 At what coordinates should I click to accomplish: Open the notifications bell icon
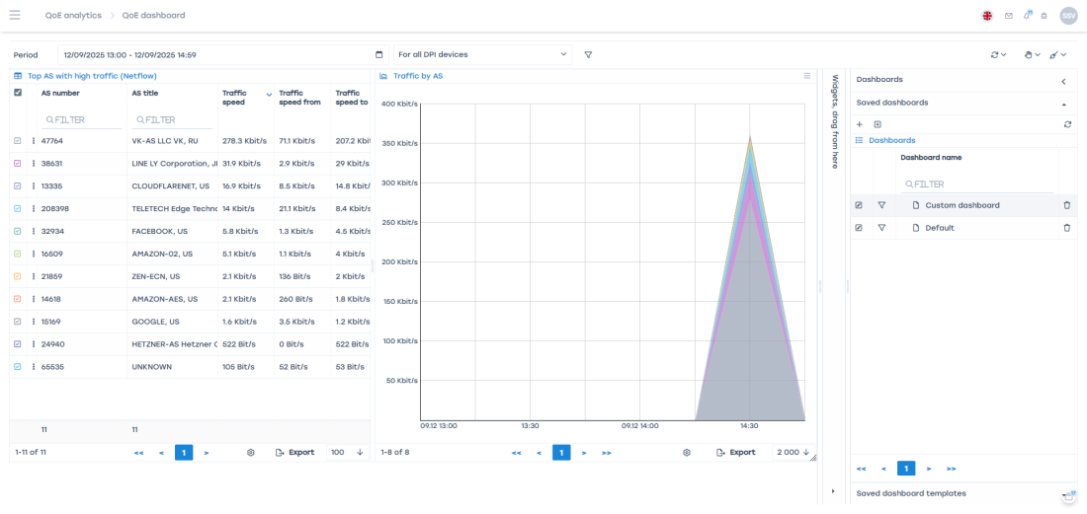click(1027, 16)
